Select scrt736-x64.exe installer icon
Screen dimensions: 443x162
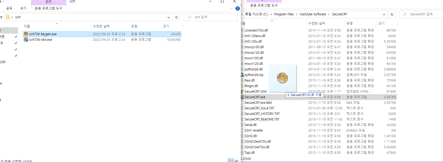pos(26,39)
